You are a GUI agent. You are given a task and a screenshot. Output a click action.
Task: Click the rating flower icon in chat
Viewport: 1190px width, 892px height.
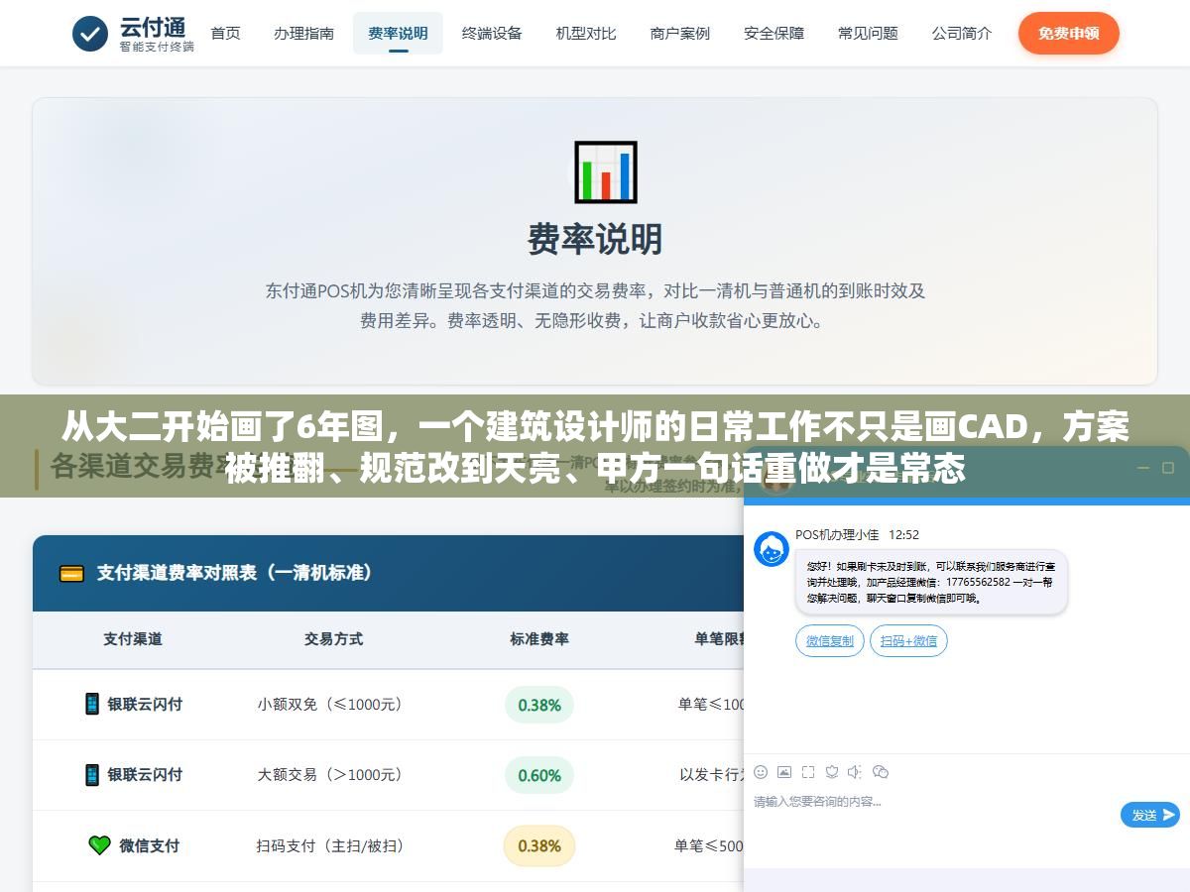point(832,771)
